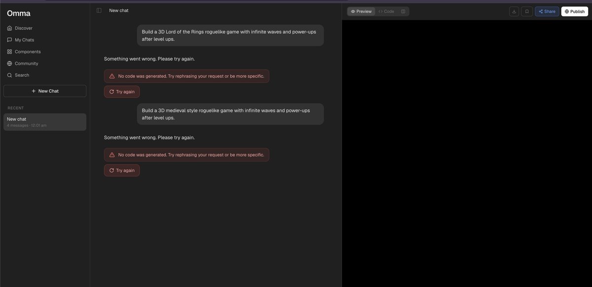Click '4 messages · 12:01 am' text
The height and width of the screenshot is (287, 592).
click(27, 126)
